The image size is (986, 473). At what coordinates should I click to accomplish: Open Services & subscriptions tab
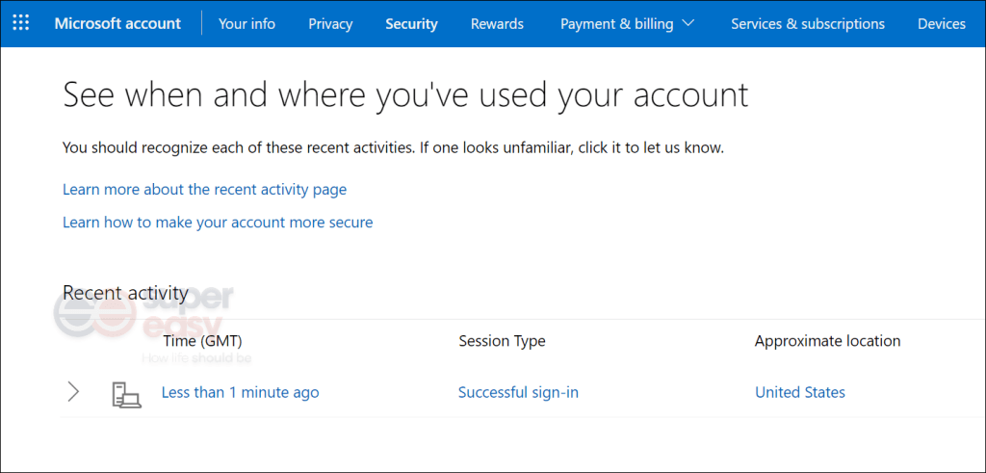808,24
